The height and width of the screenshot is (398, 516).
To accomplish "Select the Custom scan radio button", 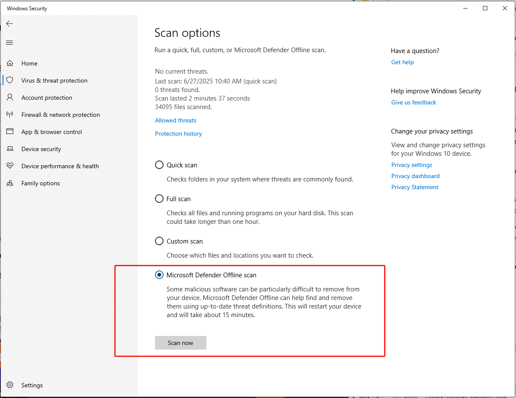I will pos(159,241).
